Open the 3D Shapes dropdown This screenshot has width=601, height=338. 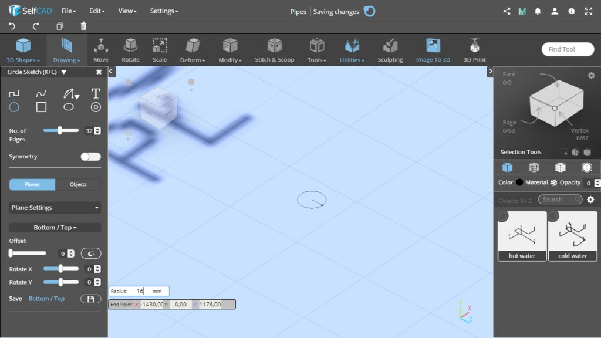[23, 50]
